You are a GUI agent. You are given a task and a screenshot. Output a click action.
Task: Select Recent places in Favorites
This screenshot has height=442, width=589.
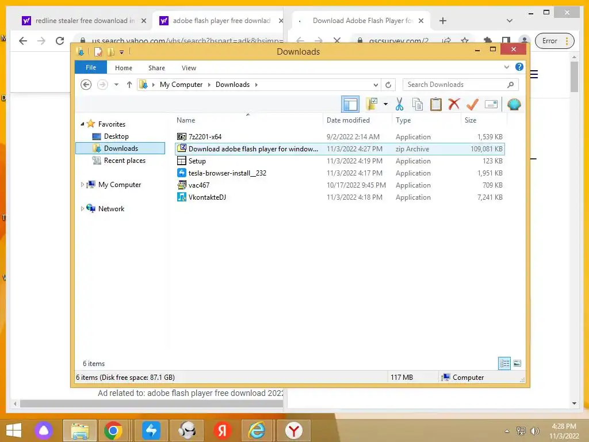tap(125, 161)
